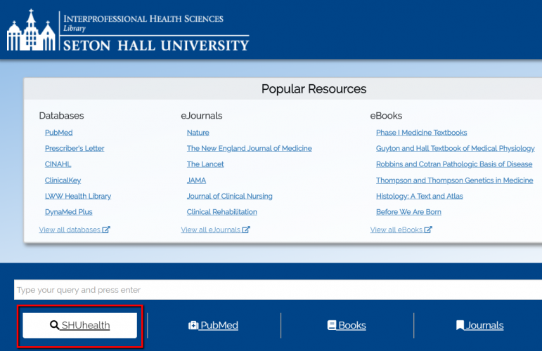Click the Databases column heading
This screenshot has width=542, height=351.
coord(62,116)
